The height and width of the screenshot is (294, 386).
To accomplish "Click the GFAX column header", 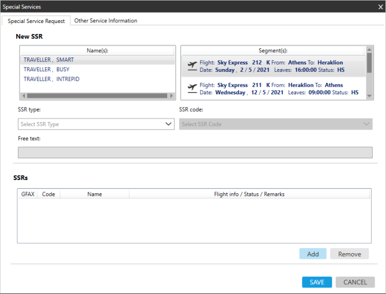I will 28,194.
